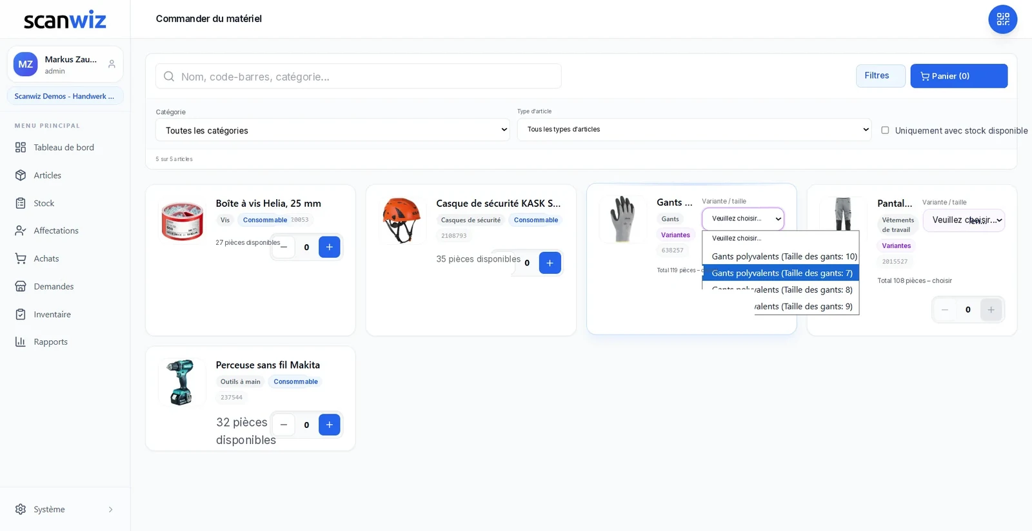Open the QR code scanner button
This screenshot has height=531, width=1032.
pos(1002,19)
